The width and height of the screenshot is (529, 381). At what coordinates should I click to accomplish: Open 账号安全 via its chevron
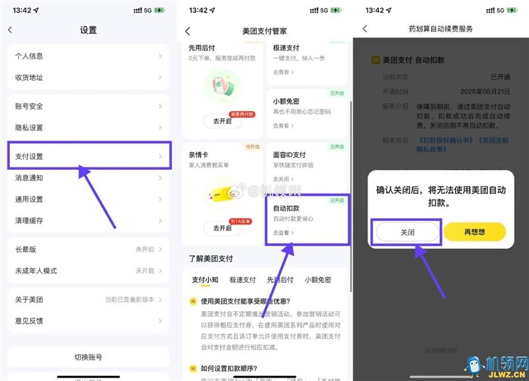coord(160,106)
